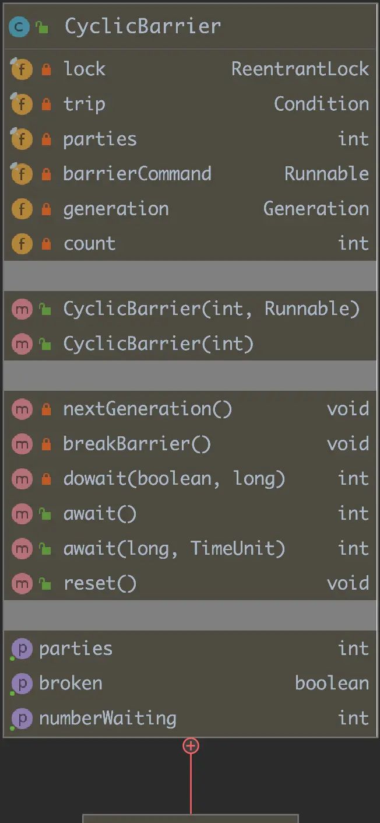Screen dimensions: 380x823
Task: Expand the diagram node via the plus circle
Action: click(x=191, y=745)
